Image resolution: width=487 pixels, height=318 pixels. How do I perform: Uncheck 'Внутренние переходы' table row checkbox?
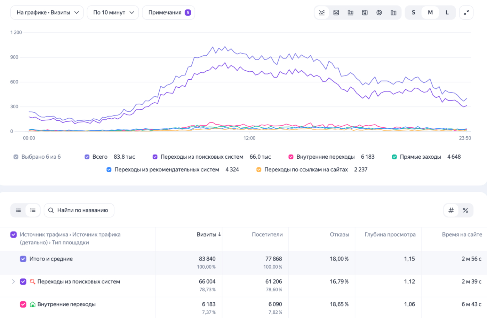click(x=23, y=304)
